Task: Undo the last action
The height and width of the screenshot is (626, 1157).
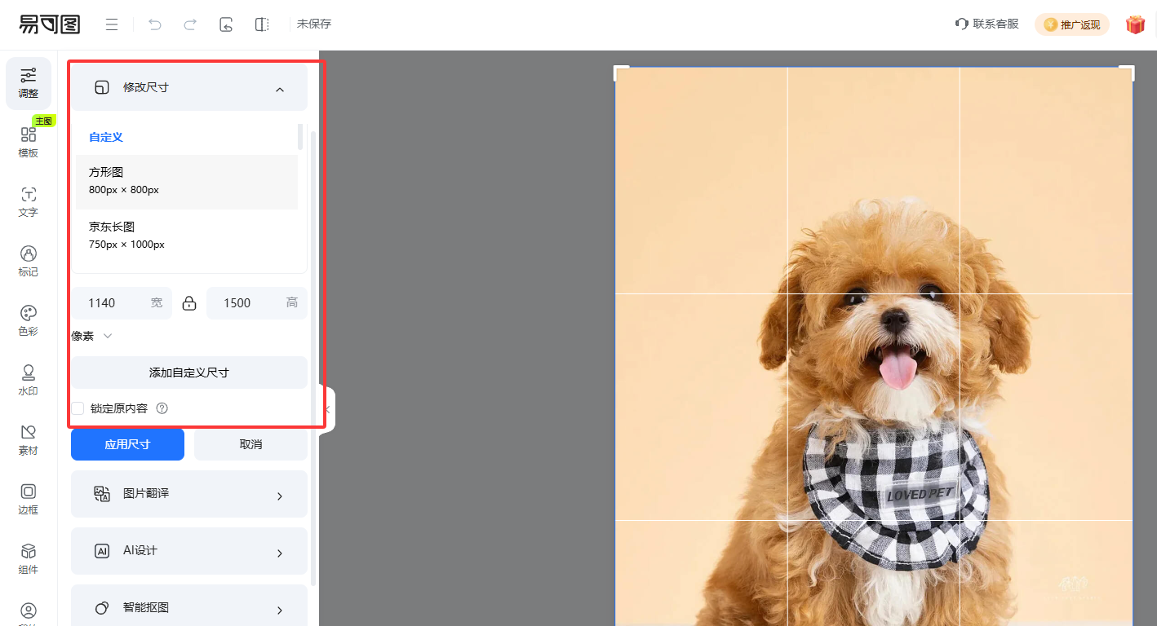Action: 155,24
